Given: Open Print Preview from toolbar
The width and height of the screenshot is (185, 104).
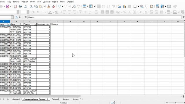Looking at the screenshot, I should pos(25,6).
